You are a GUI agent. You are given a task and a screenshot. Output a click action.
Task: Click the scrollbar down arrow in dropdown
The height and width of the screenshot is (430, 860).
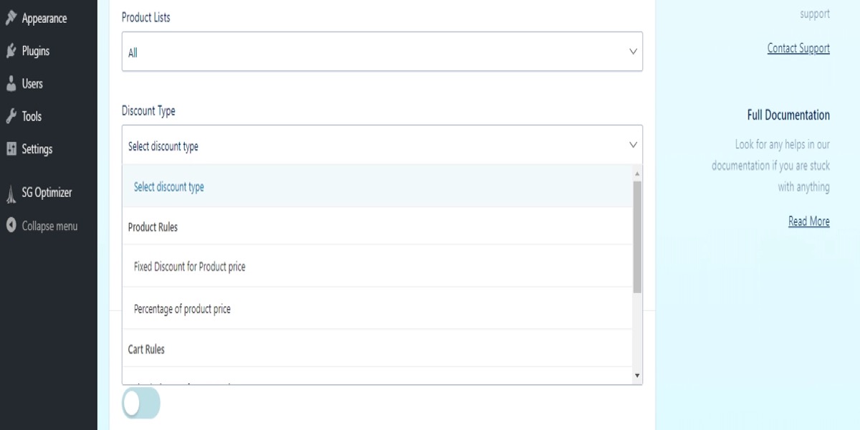(x=637, y=375)
